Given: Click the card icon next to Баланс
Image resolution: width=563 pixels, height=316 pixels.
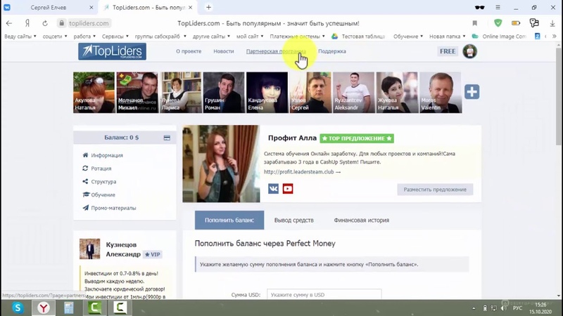Looking at the screenshot, I should click(x=167, y=138).
